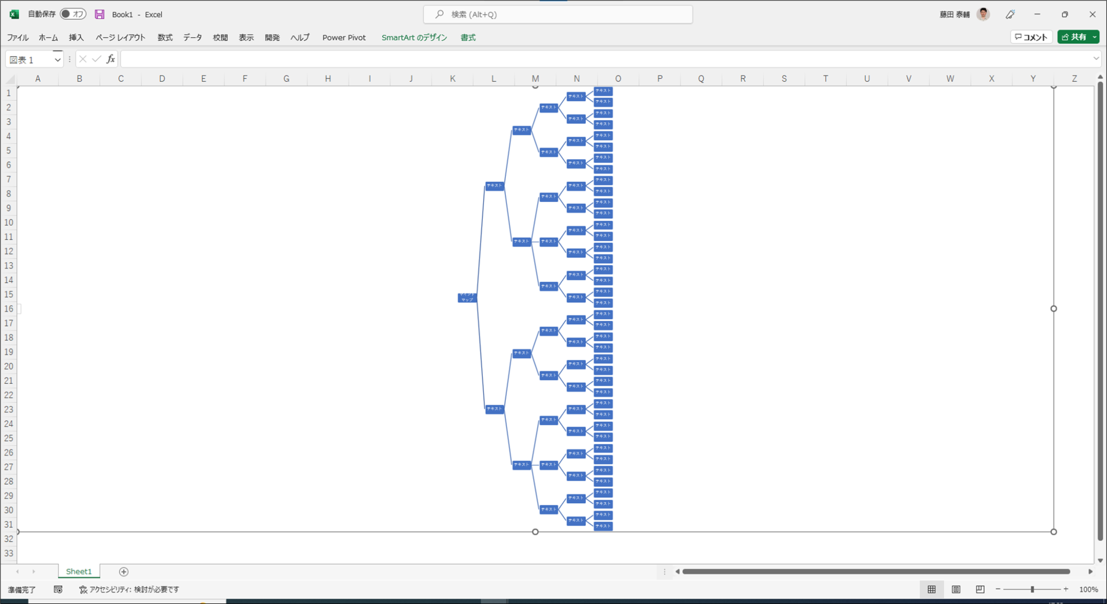1107x604 pixels.
Task: Click the Normal view icon in status bar
Action: pyautogui.click(x=932, y=589)
